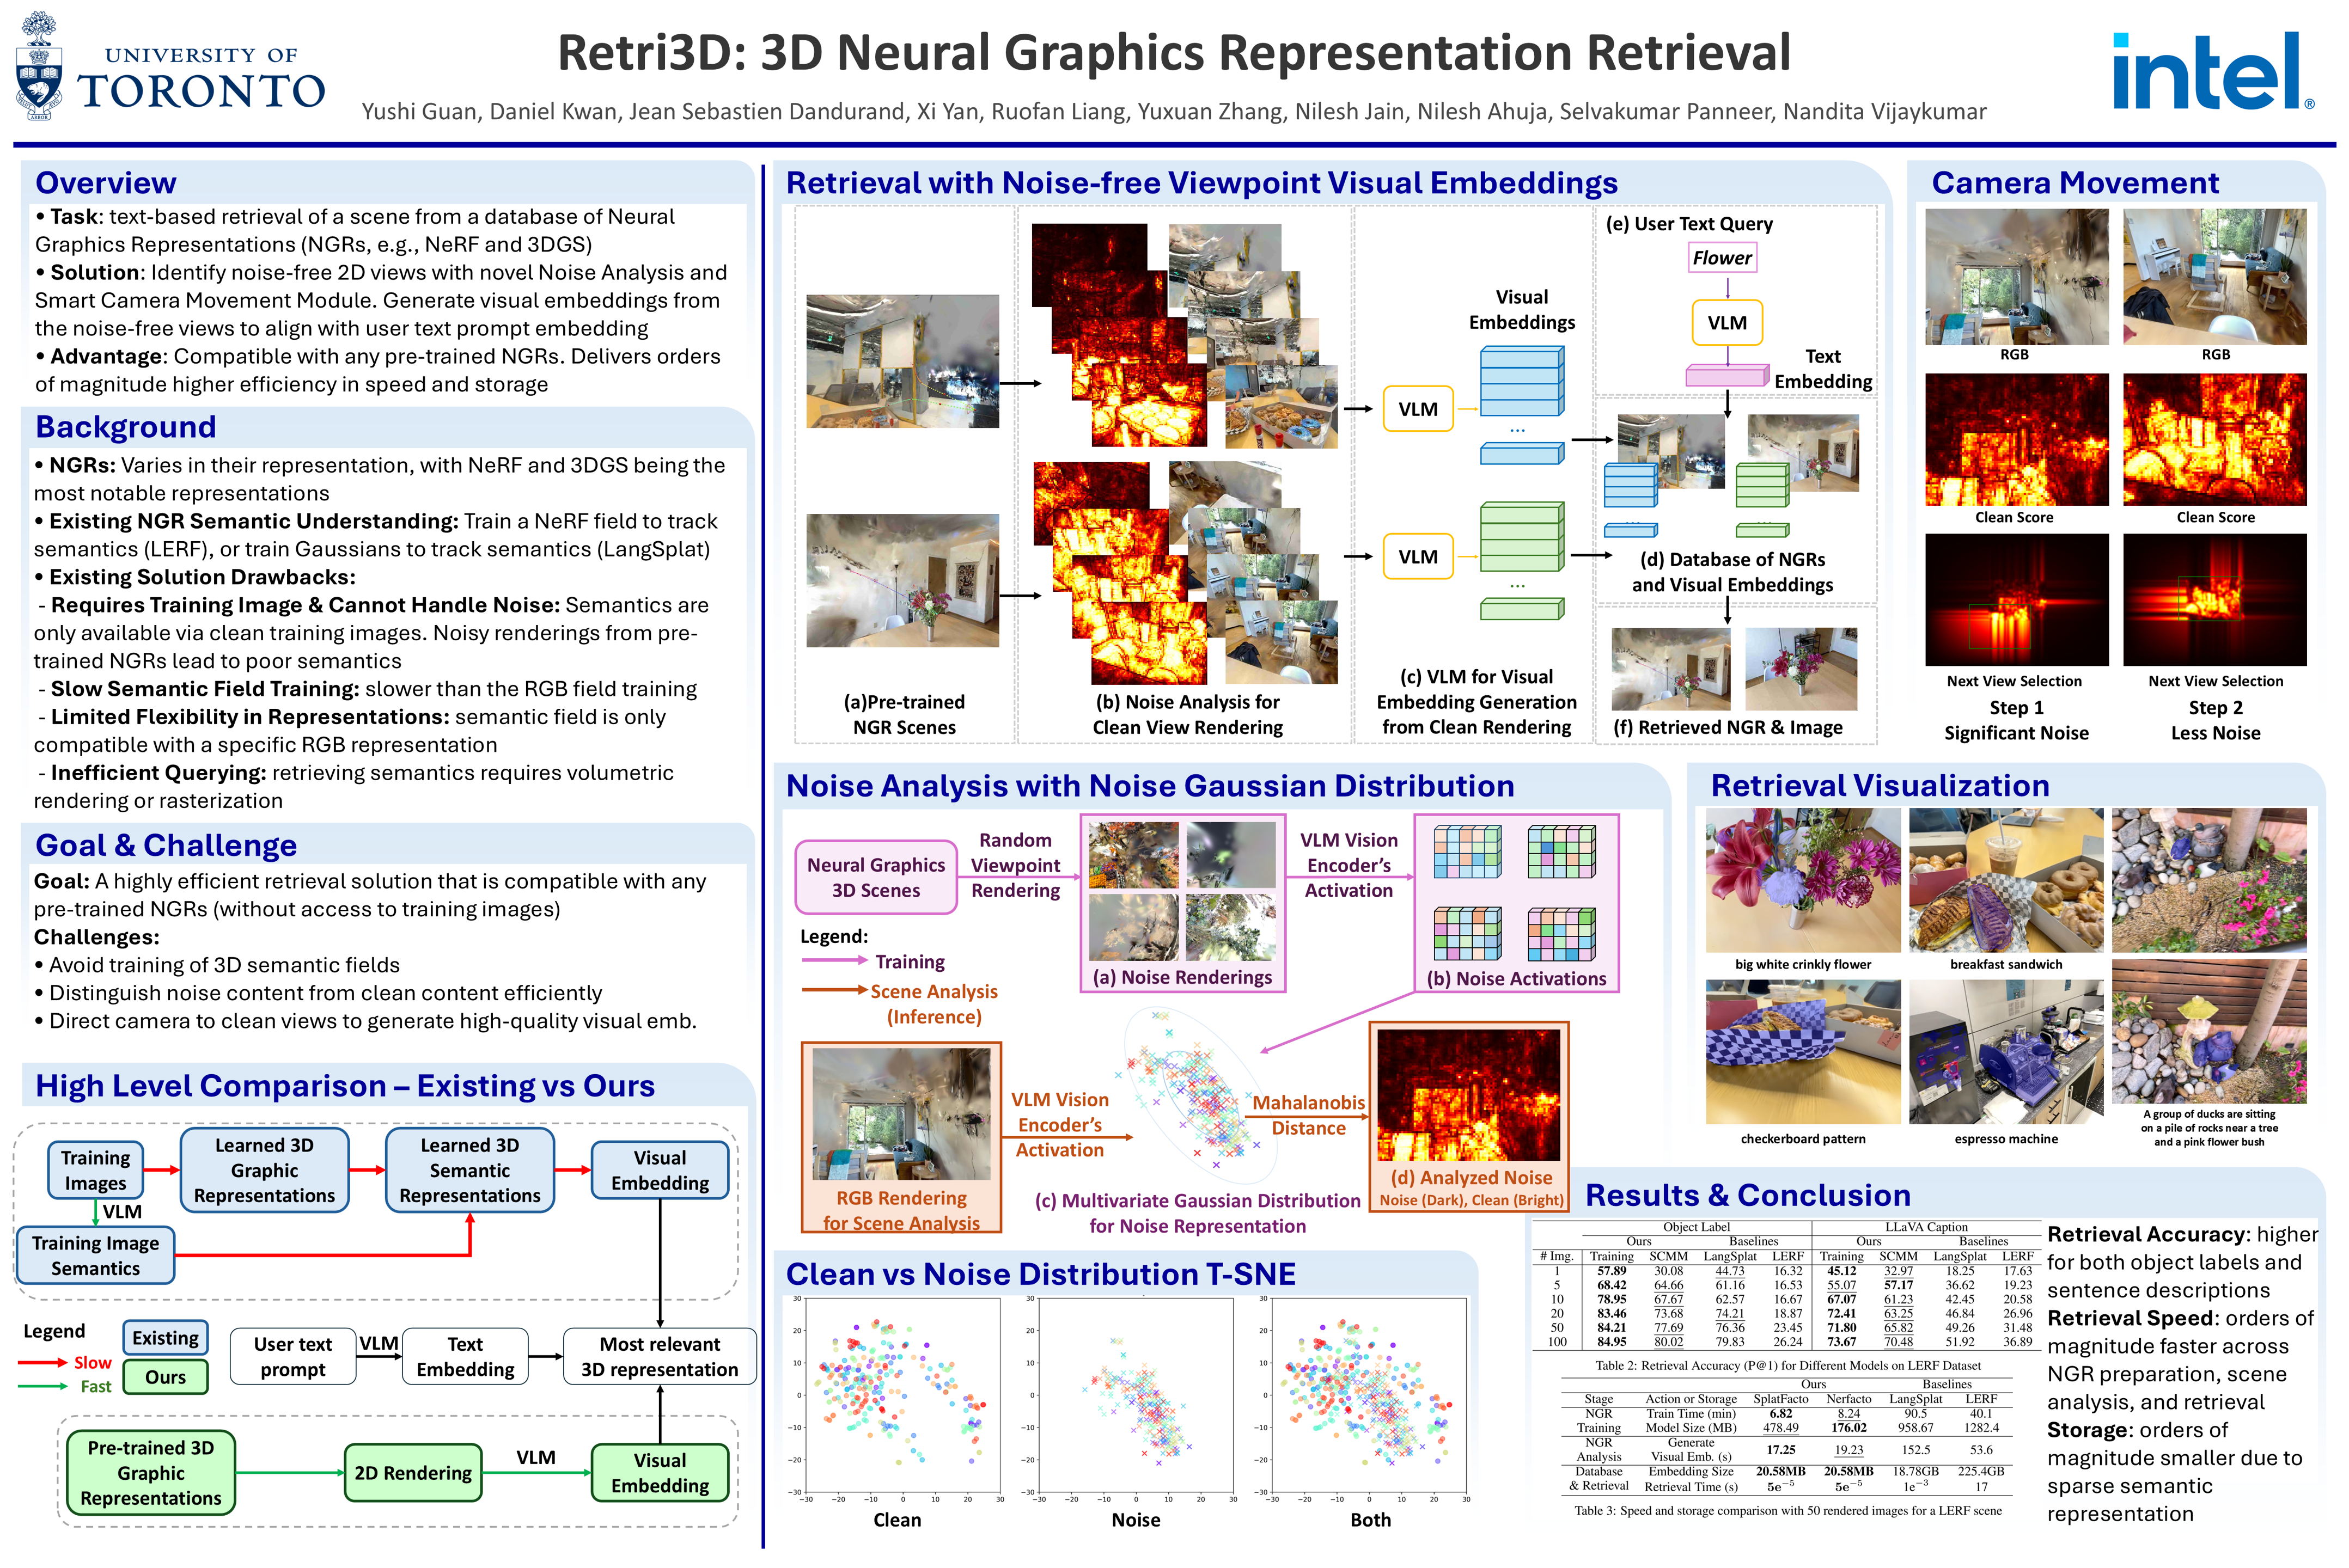Select the green Ours legend box
Screen dimensions: 2349x1568
coord(165,1377)
